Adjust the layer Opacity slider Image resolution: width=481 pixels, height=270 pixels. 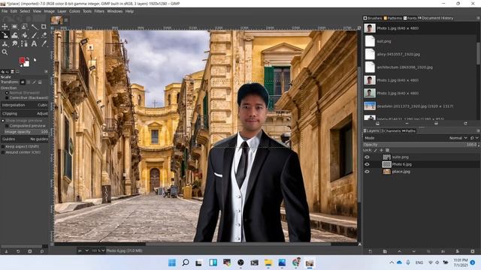tap(421, 145)
